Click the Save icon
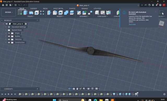This screenshot has height=101, width=167. (x=16, y=5)
